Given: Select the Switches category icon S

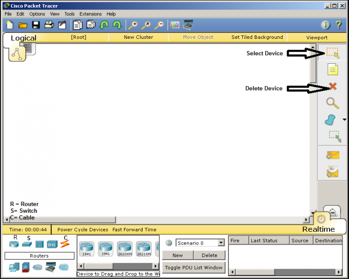Looking at the screenshot, I should click(27, 244).
